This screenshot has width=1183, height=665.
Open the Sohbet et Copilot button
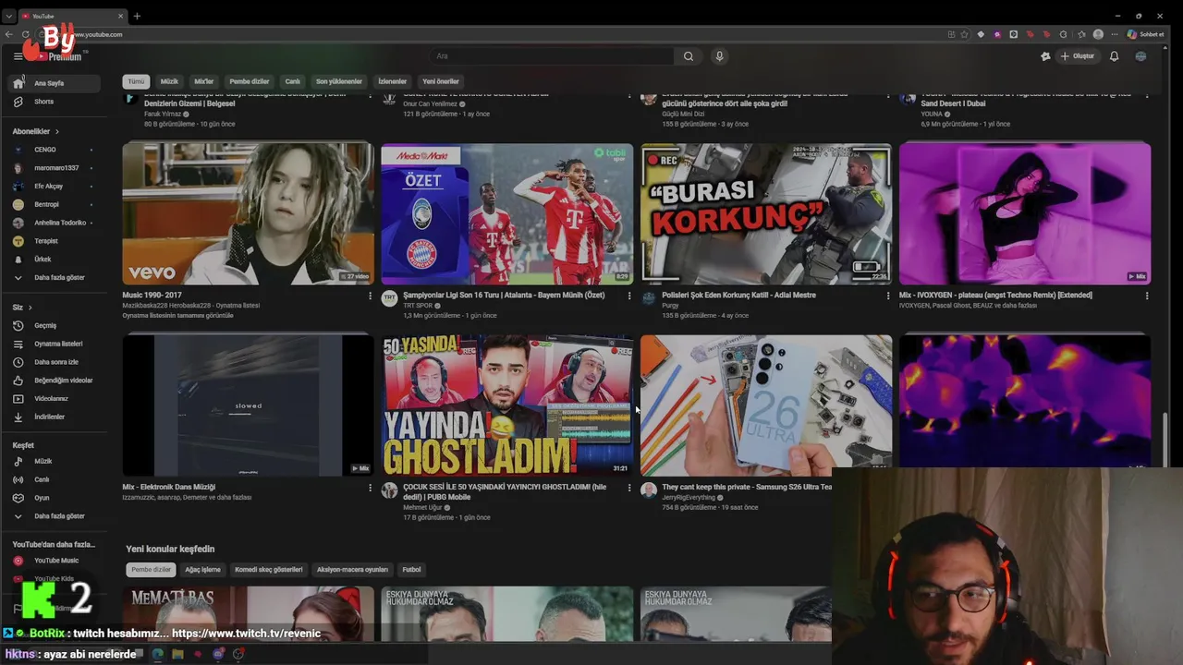tap(1146, 34)
